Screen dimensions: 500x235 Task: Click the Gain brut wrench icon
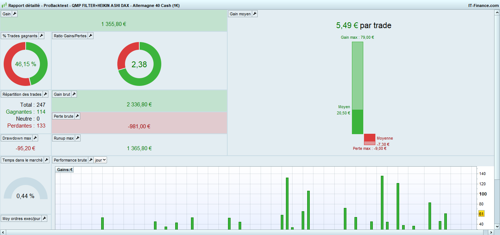[74, 94]
